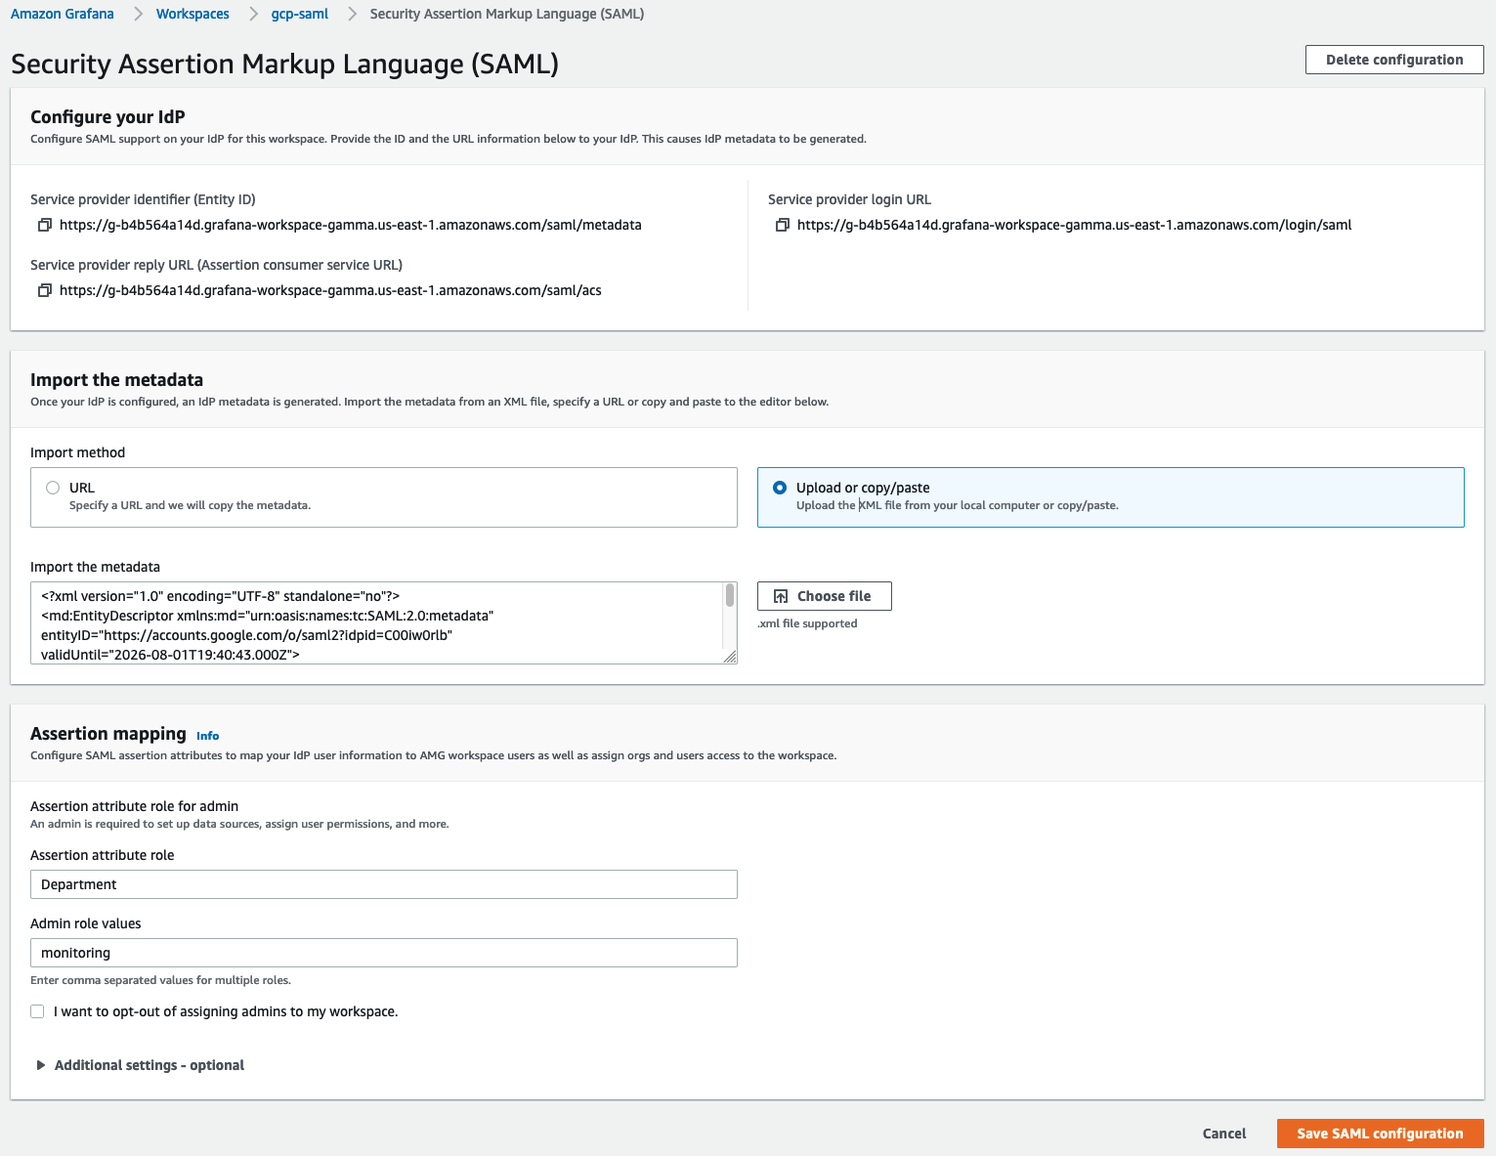Click the metadata textarea resize handle

tap(730, 657)
